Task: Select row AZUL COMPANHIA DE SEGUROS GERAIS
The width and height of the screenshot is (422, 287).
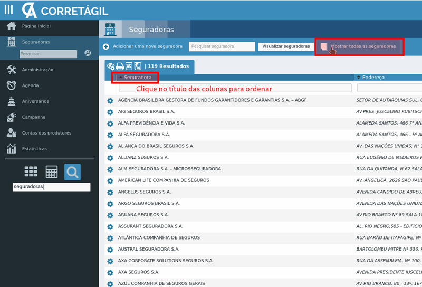Action: point(263,283)
